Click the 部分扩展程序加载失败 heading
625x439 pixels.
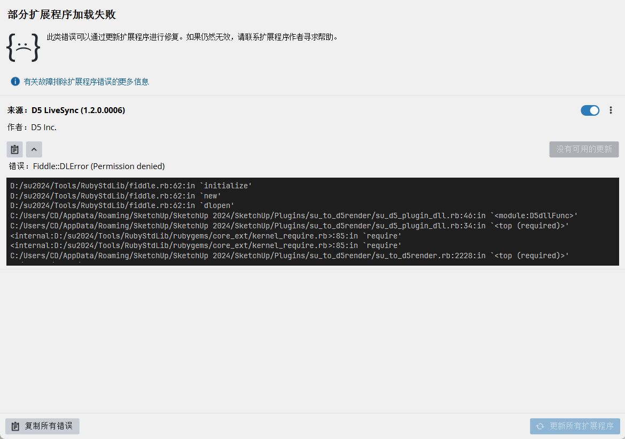tap(61, 14)
